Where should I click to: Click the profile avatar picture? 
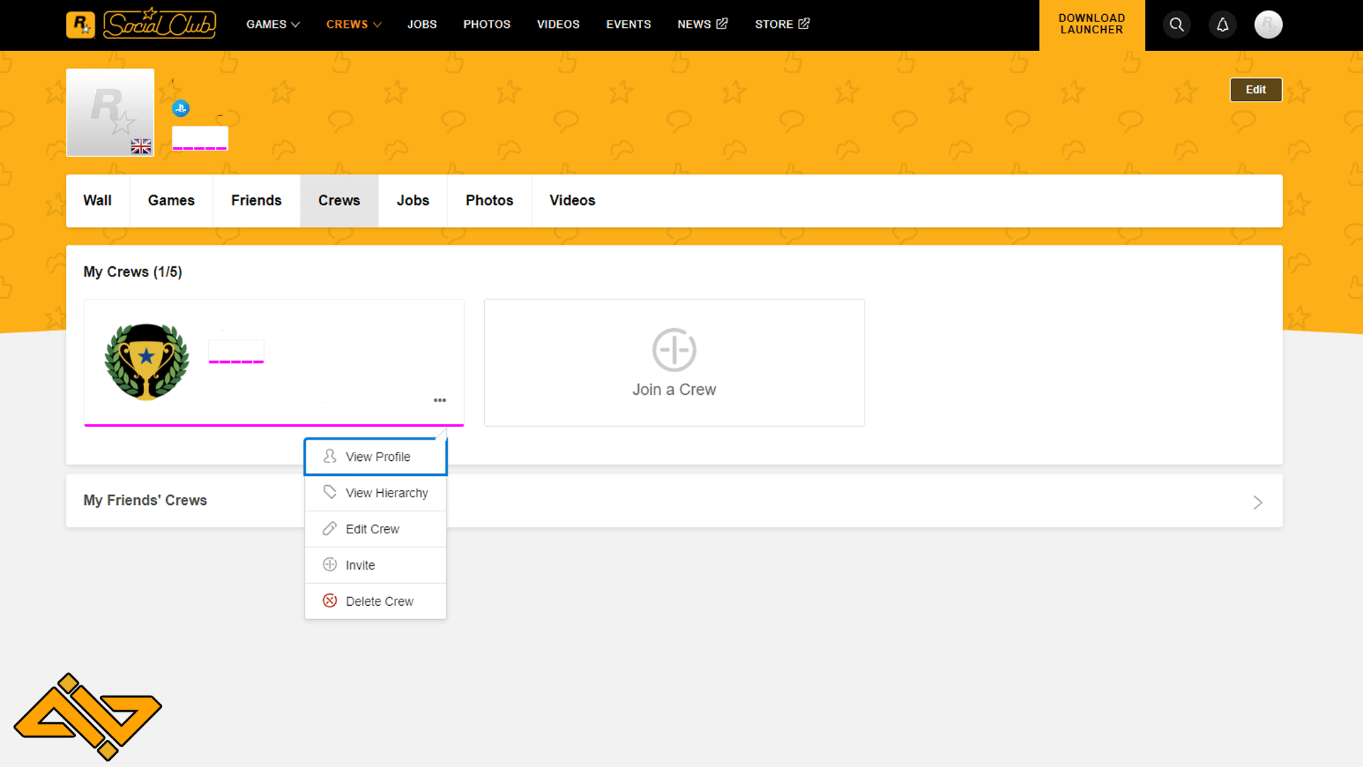coord(110,112)
